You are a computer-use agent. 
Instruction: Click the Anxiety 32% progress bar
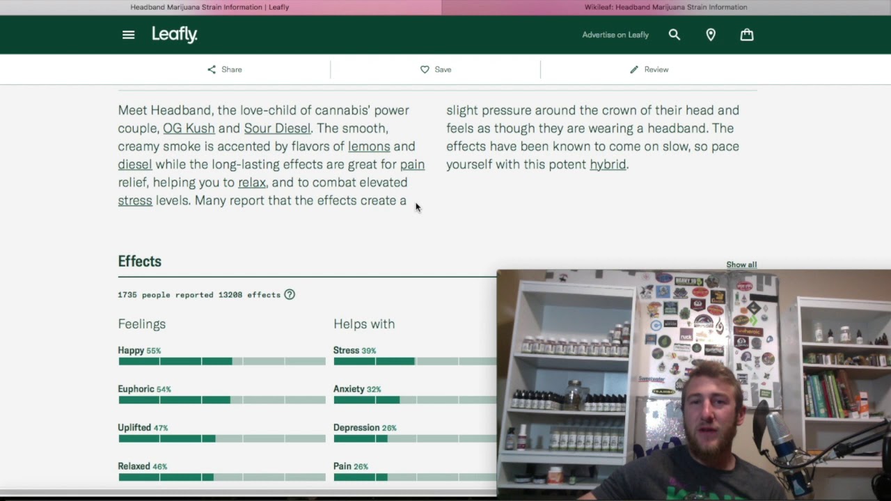point(415,400)
